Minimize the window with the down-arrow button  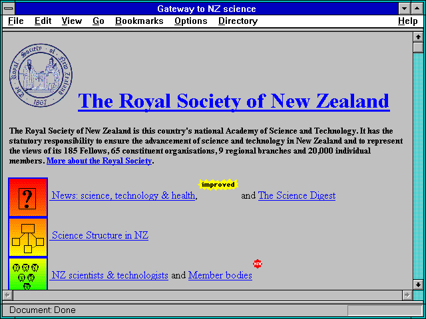click(404, 9)
